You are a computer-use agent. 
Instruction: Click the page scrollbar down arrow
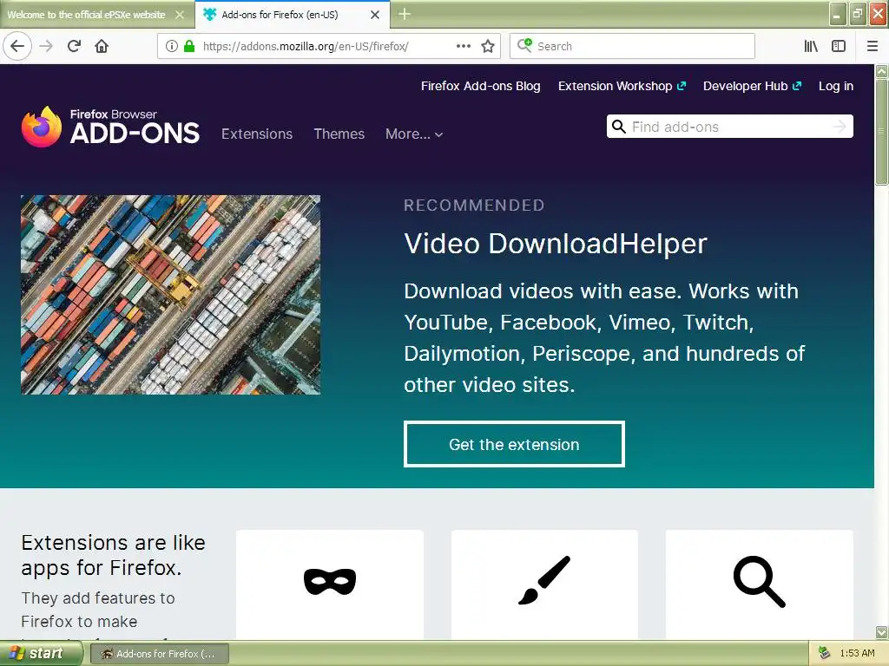tap(881, 632)
